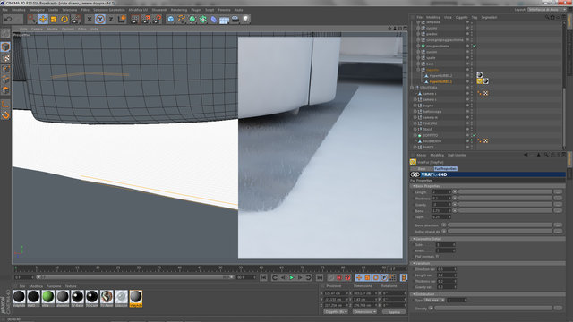Select the orange highlighted HyperNURBS object
Viewport: 573px width, 322px height.
[x=440, y=81]
